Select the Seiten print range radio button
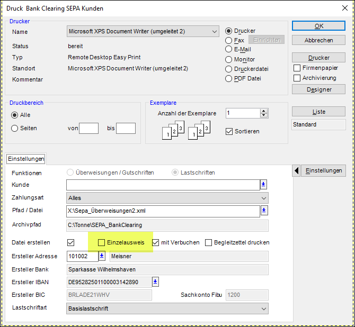Image resolution: width=355 pixels, height=327 pixels. [x=15, y=128]
